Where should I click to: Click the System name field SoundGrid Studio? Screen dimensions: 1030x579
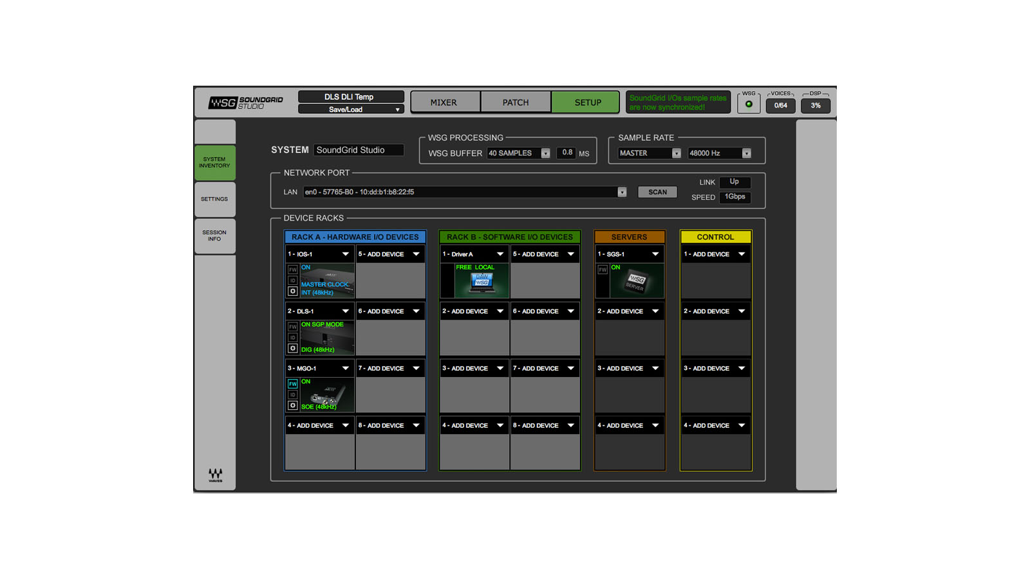359,150
